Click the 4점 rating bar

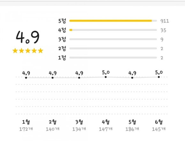[113, 30]
